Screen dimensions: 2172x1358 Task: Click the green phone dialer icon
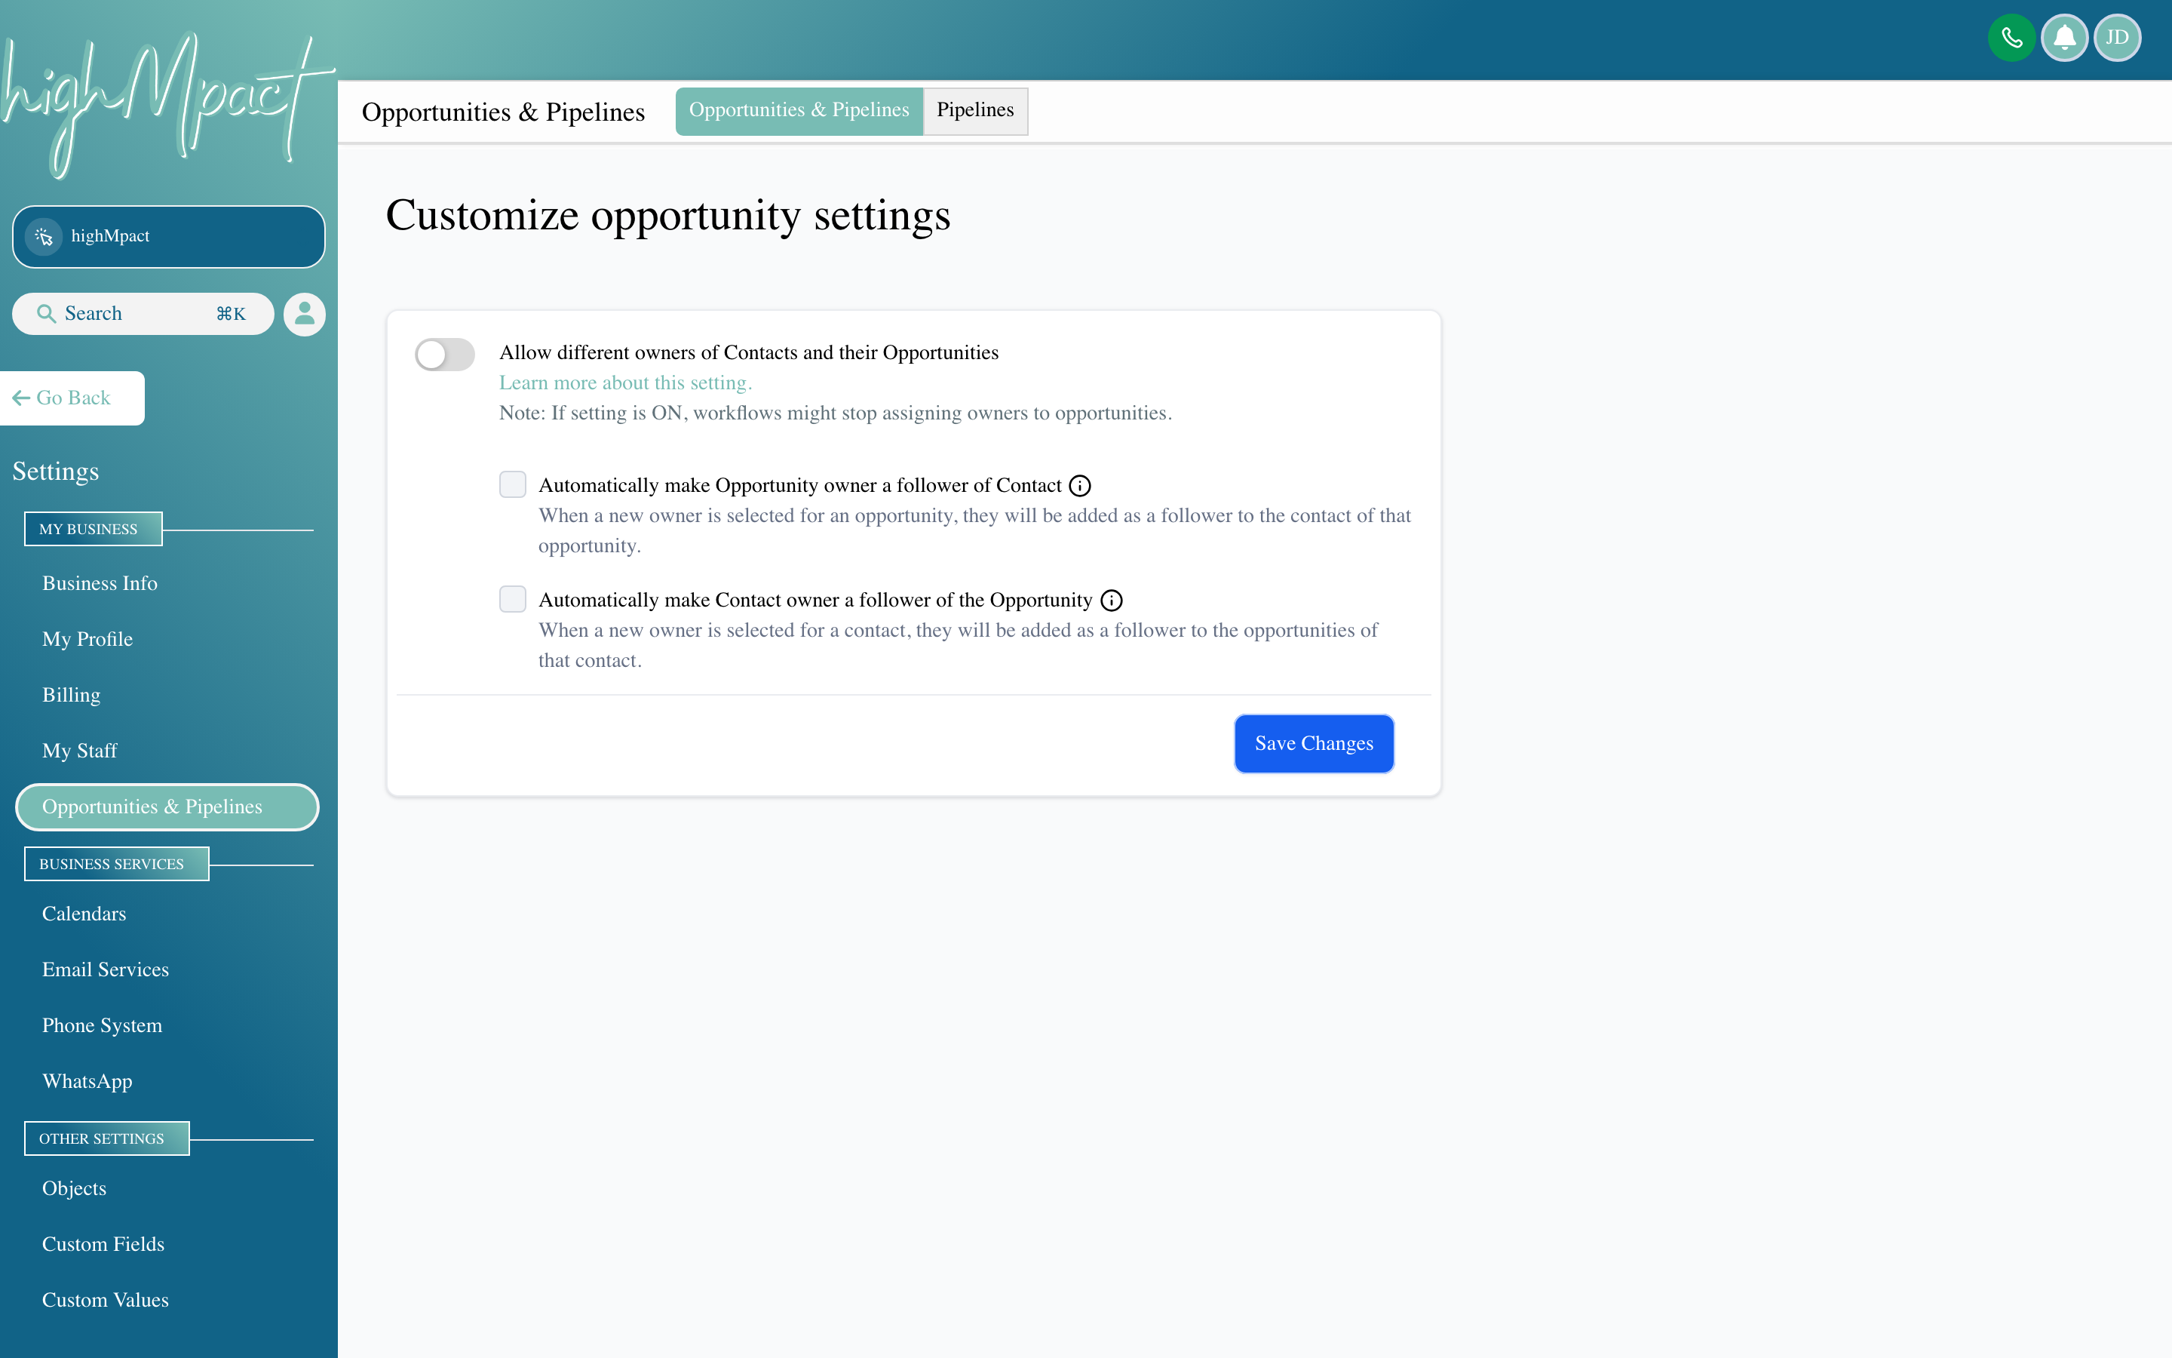click(2011, 38)
